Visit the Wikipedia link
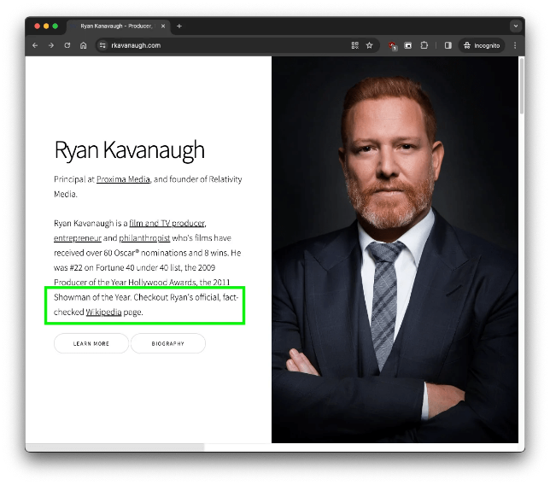Screen dimensions: 550x485 pos(104,312)
